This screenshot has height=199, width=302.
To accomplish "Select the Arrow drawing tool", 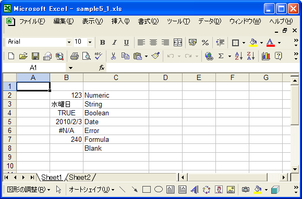I will coord(135,190).
